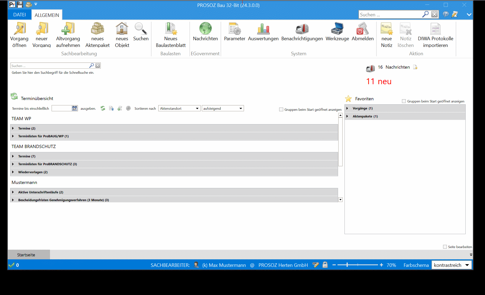
Task: Start the Schnellsuche with its magnifier
Action: pyautogui.click(x=92, y=65)
